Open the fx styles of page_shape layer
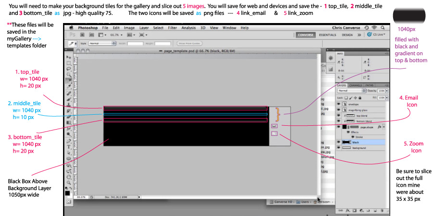This screenshot has height=216, width=433. 380,127
